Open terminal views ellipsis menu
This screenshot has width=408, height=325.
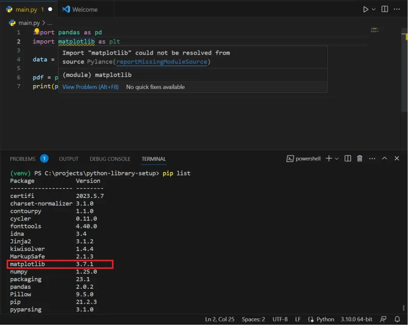[x=372, y=158]
